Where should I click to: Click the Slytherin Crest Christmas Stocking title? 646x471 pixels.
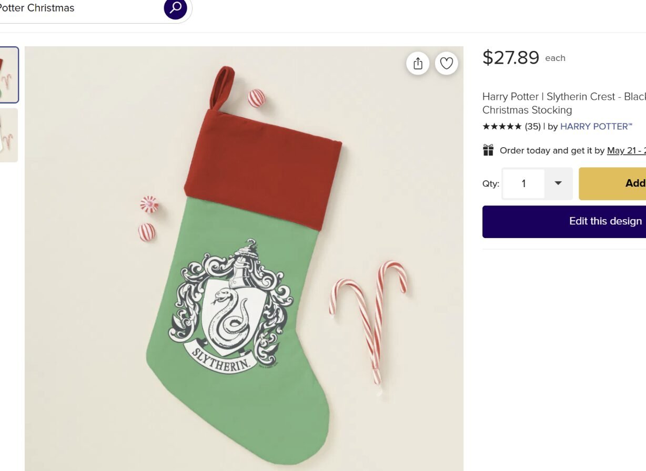(564, 103)
